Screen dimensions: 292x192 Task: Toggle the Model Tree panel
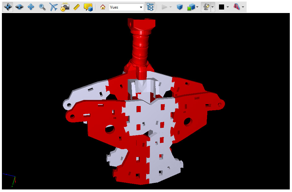[150, 7]
